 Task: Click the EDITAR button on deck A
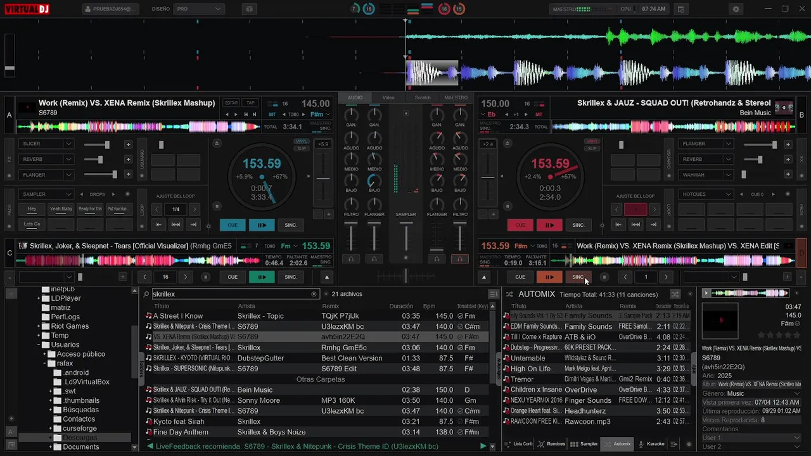tap(231, 103)
